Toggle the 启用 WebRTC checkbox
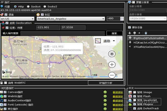The width and height of the screenshot is (167, 111). [x=6, y=83]
